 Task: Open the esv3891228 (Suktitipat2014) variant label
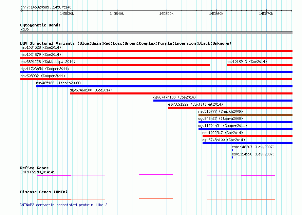point(48,62)
